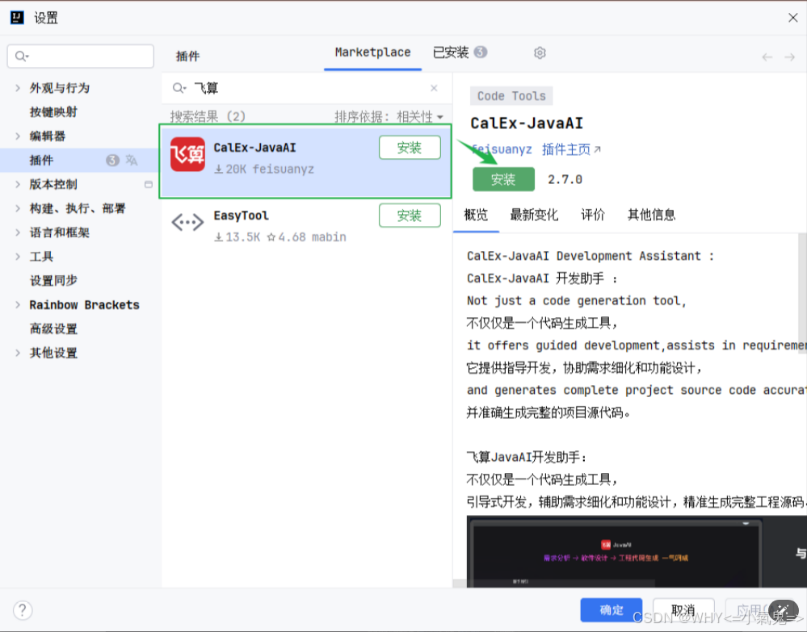Click the 搜索结果 (2) label

208,117
